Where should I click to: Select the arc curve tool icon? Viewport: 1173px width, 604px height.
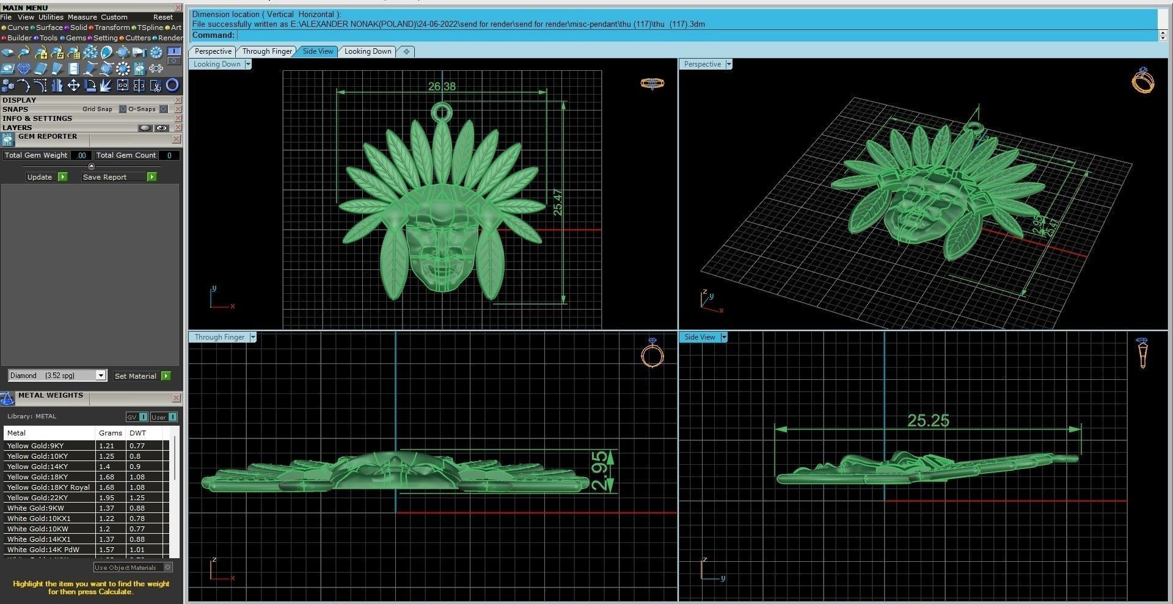pos(24,86)
